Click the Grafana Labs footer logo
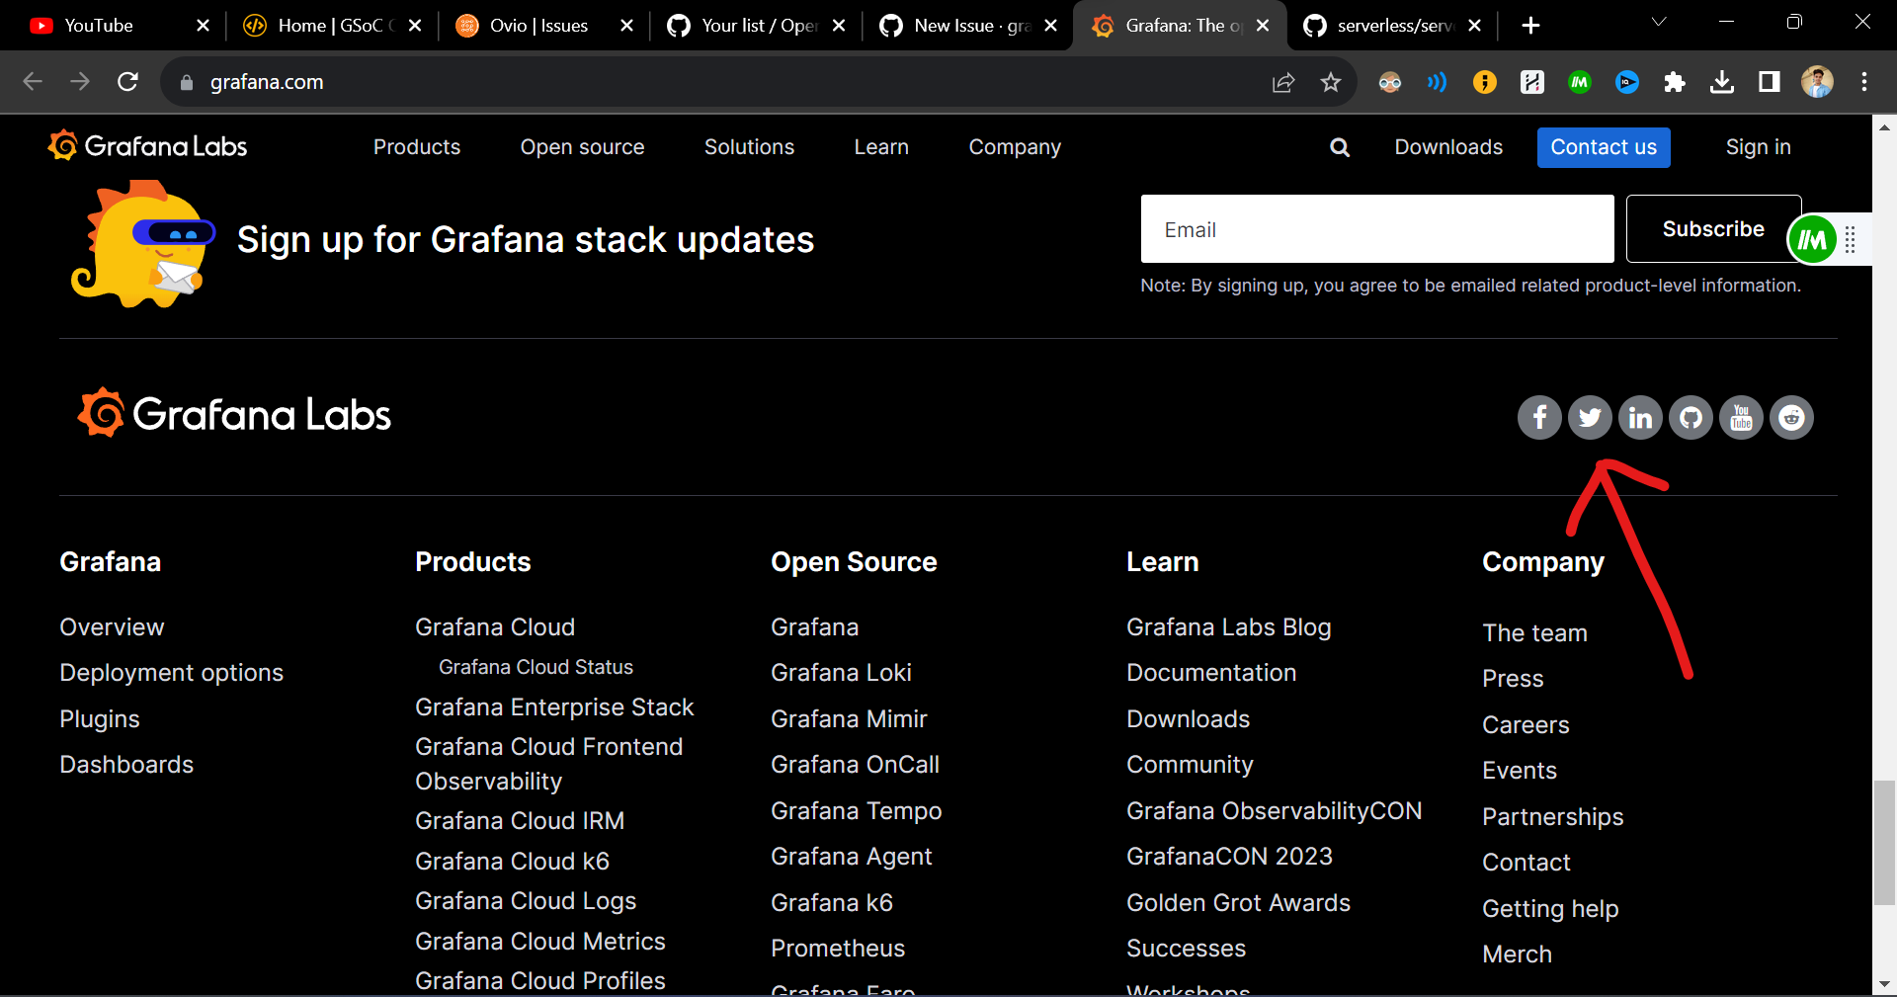This screenshot has height=997, width=1897. click(234, 413)
